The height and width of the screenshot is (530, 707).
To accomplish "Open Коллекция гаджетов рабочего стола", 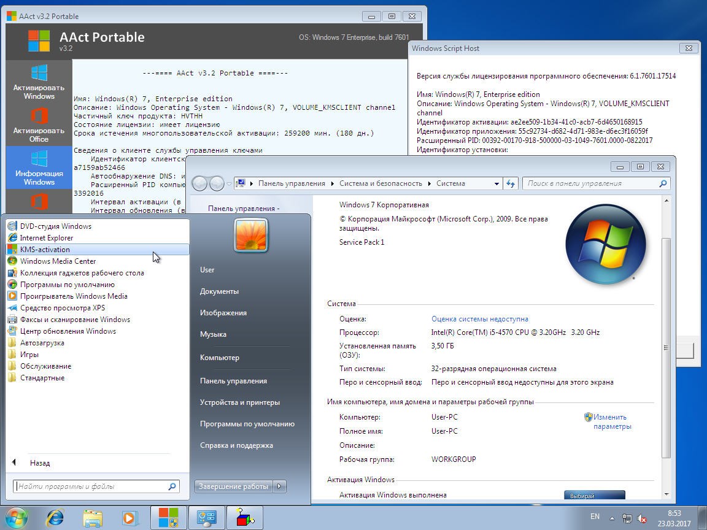I will click(97, 273).
